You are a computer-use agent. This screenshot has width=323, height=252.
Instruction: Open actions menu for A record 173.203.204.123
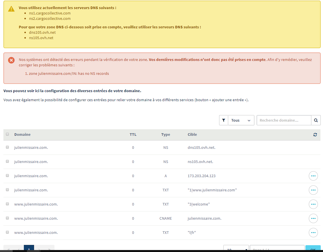[x=313, y=176]
